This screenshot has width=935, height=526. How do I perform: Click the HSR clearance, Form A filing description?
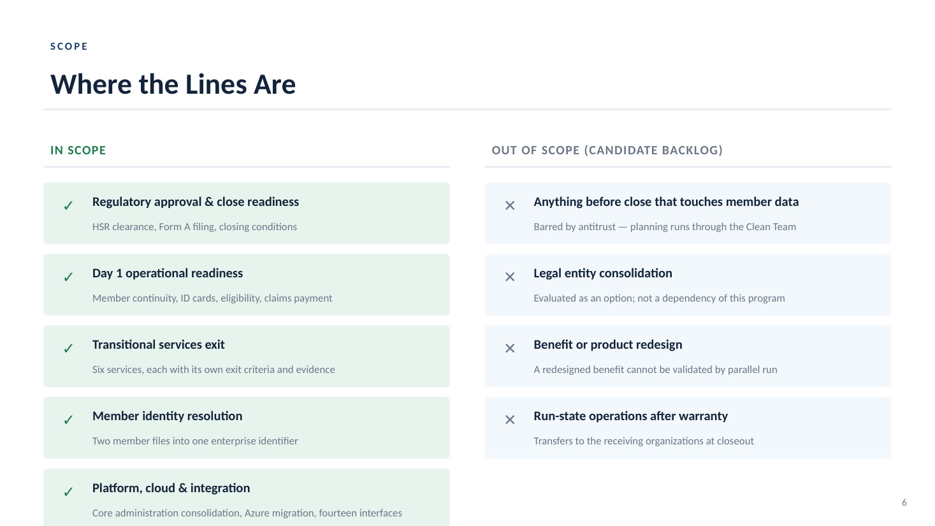(x=194, y=227)
